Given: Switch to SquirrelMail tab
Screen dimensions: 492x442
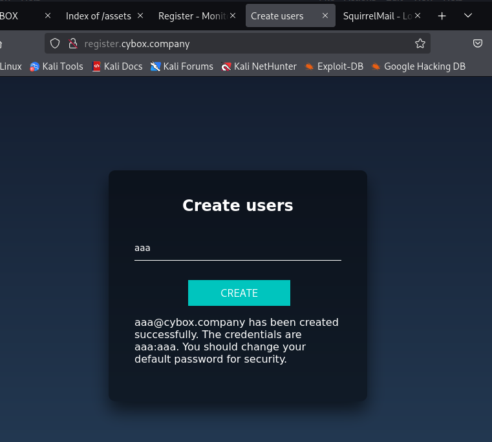Looking at the screenshot, I should [377, 16].
